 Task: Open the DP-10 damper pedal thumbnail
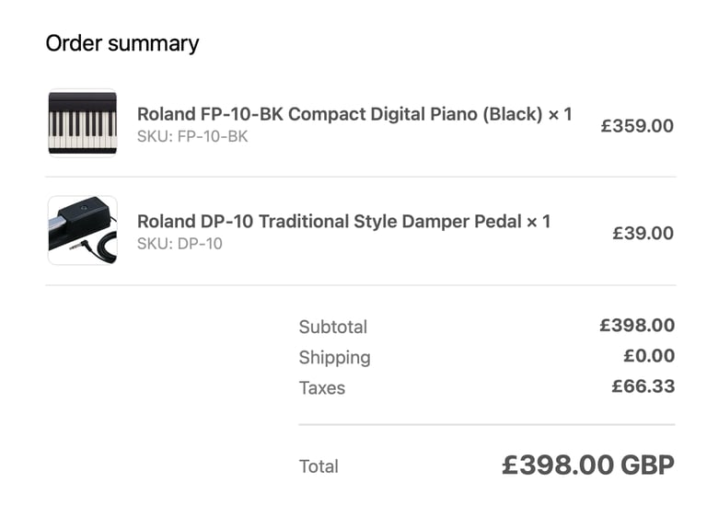point(83,230)
